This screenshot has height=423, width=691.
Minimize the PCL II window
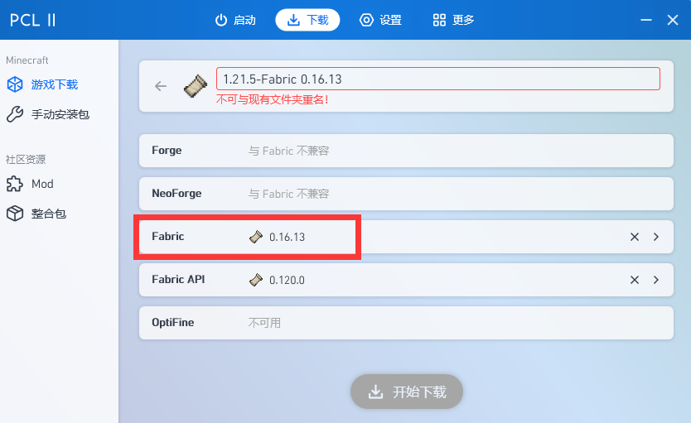pos(646,20)
